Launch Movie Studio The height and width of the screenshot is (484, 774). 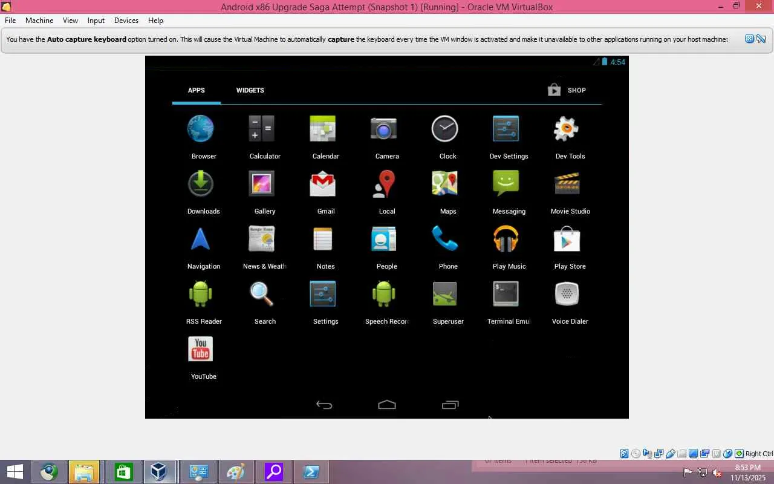click(x=567, y=184)
